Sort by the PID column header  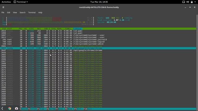click(4, 29)
